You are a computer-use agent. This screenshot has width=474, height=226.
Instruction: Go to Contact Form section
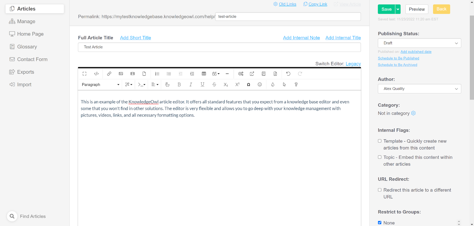pos(32,59)
